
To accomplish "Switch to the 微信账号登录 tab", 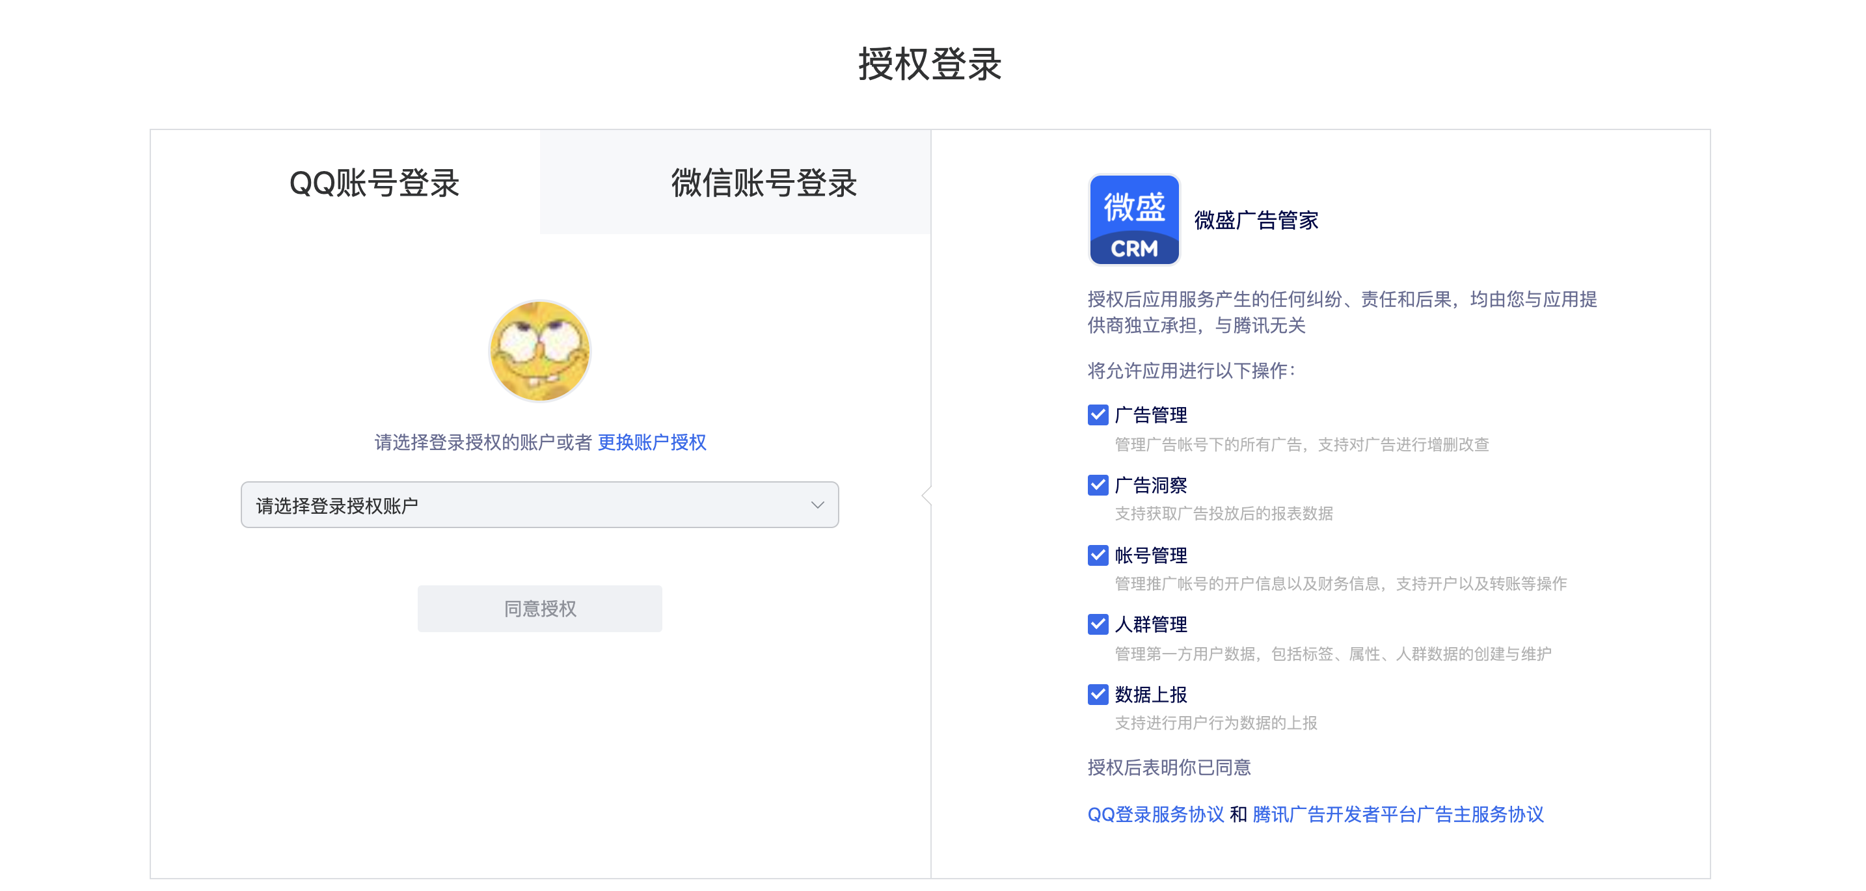I will coord(763,182).
